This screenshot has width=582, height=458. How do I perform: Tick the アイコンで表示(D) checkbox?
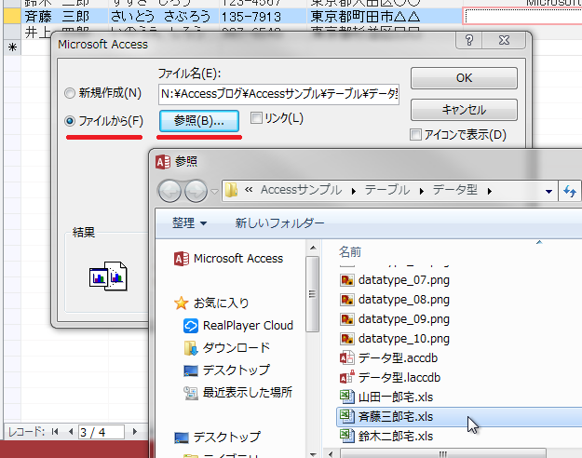[415, 134]
